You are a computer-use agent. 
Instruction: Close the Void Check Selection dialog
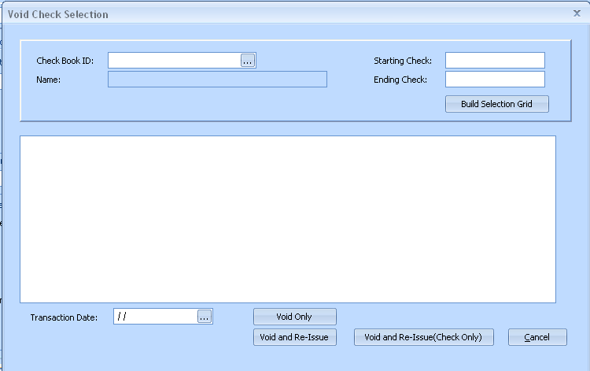click(577, 13)
